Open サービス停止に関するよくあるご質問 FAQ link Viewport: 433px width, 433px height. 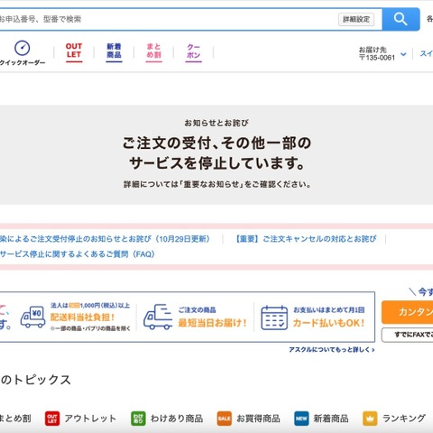click(x=78, y=254)
